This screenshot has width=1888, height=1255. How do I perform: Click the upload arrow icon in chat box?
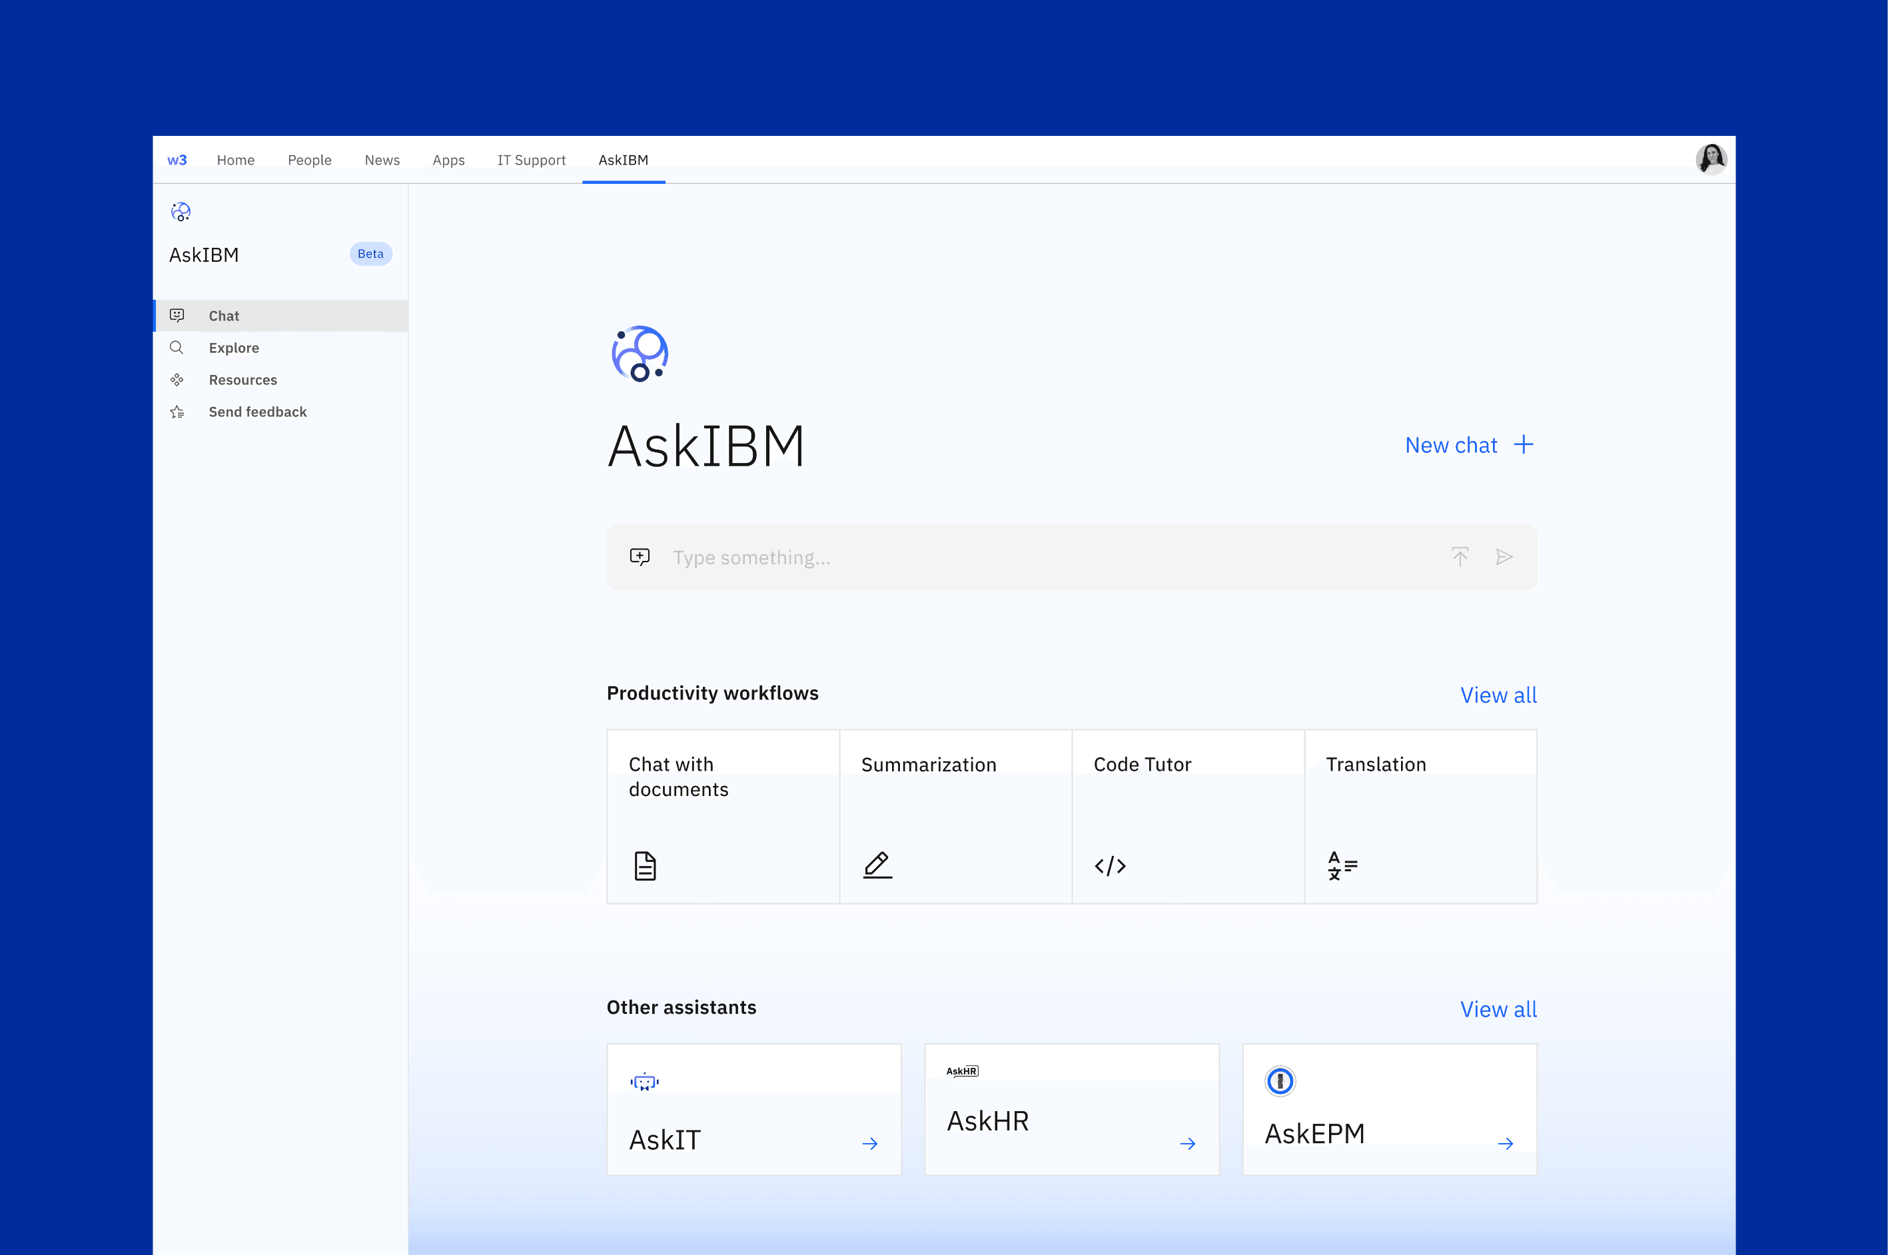[x=1460, y=557]
